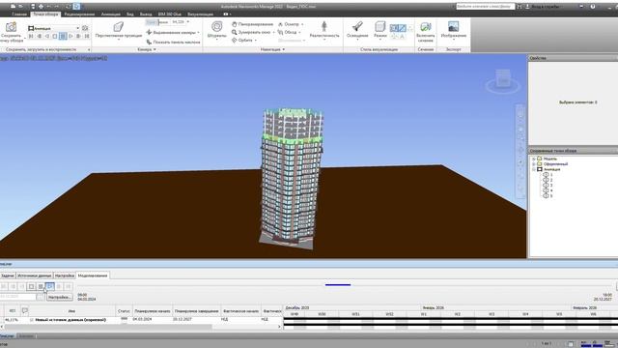Open the Orbit (Орбита) dropdown arrow

[x=255, y=41]
